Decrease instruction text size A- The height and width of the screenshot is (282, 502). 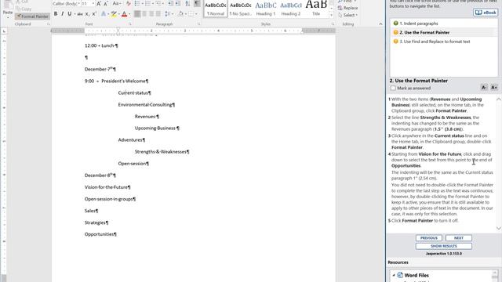pos(484,87)
